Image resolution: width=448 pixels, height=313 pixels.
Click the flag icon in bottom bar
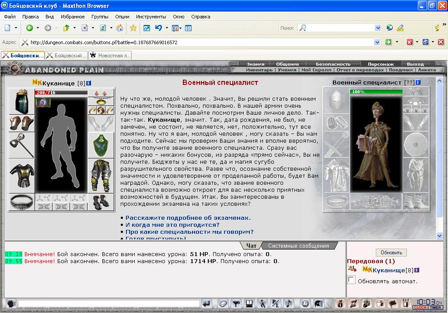pyautogui.click(x=393, y=303)
